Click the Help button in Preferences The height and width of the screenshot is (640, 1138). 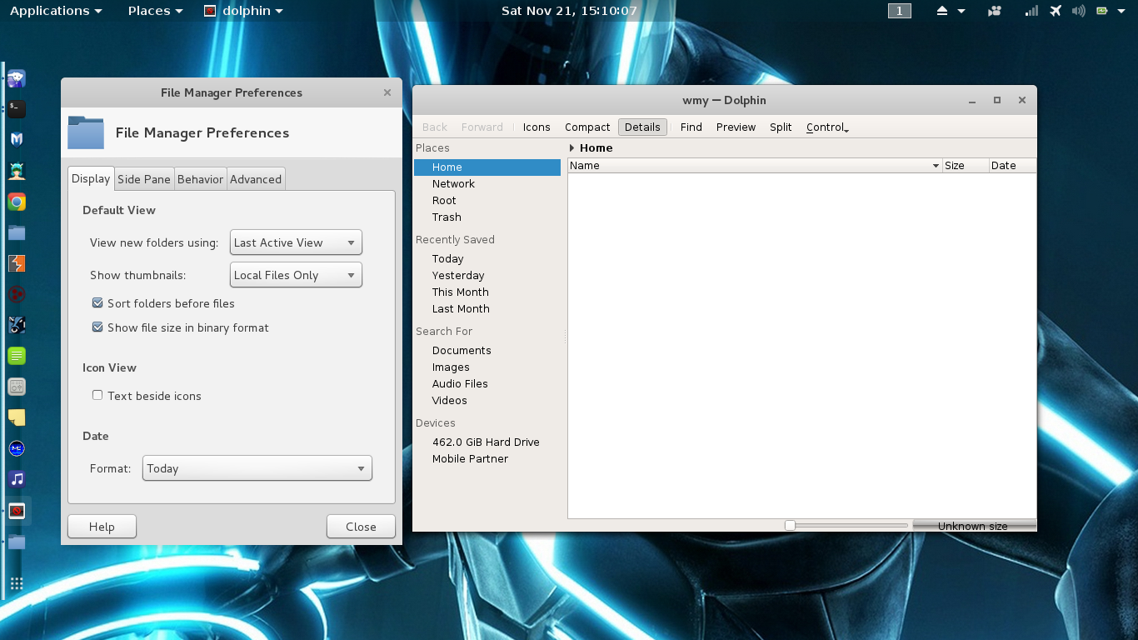102,527
